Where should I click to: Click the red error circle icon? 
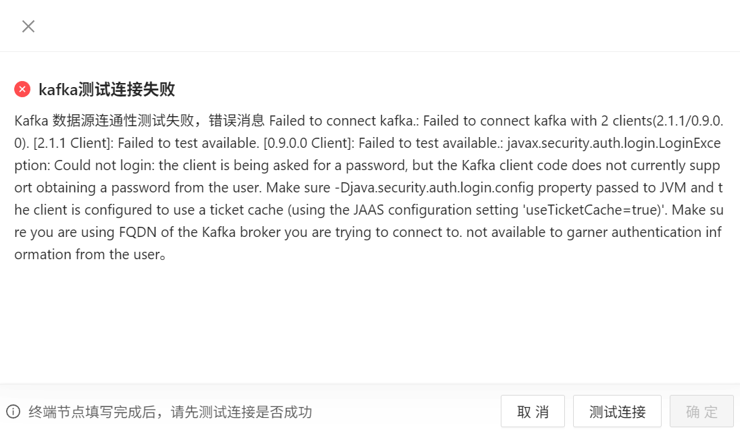point(22,89)
